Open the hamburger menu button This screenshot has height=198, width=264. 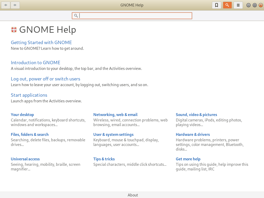click(238, 5)
